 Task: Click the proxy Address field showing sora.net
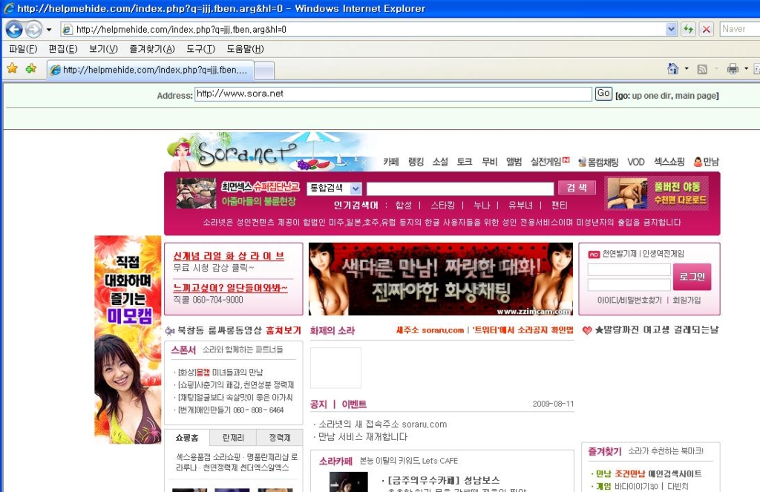coord(393,94)
